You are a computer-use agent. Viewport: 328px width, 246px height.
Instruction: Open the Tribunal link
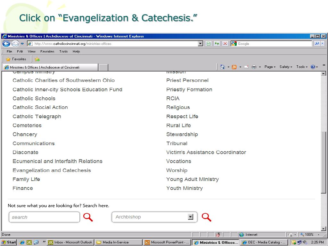pyautogui.click(x=177, y=143)
